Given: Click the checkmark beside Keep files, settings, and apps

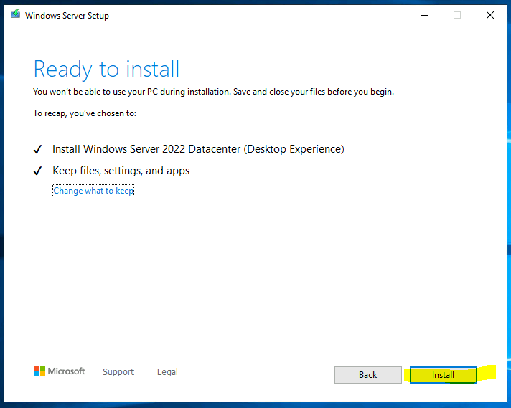Looking at the screenshot, I should [38, 171].
